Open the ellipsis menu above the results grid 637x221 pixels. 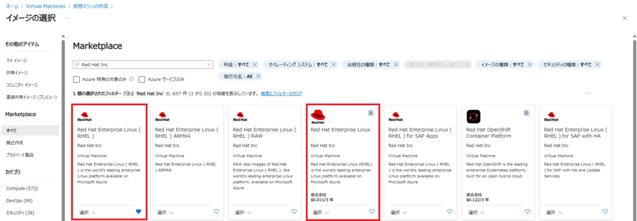(x=588, y=93)
